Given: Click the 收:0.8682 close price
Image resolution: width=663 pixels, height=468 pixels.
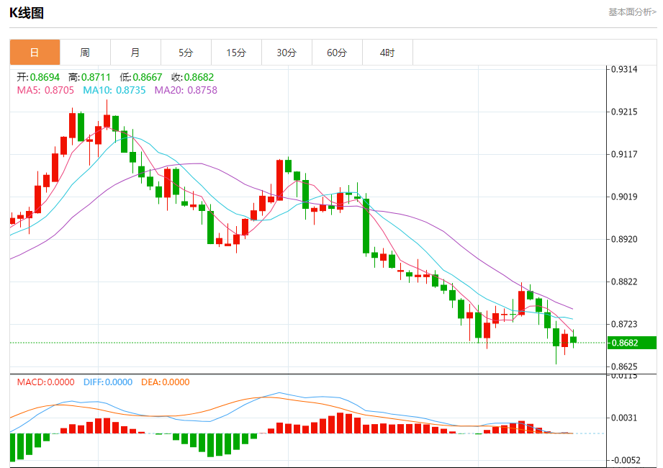Looking at the screenshot, I should point(192,77).
